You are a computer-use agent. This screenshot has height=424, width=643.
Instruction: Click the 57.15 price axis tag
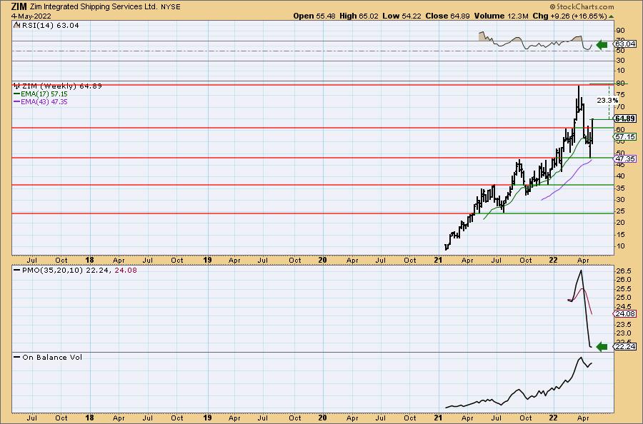coord(625,137)
